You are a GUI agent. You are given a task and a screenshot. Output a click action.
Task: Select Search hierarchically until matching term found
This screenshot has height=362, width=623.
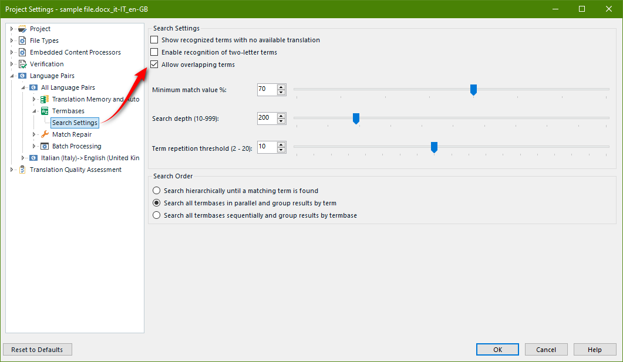pos(157,191)
